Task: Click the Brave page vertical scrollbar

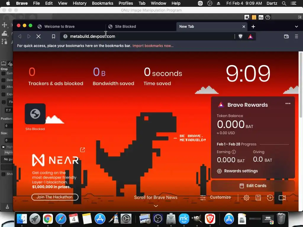Action: pos(301,85)
